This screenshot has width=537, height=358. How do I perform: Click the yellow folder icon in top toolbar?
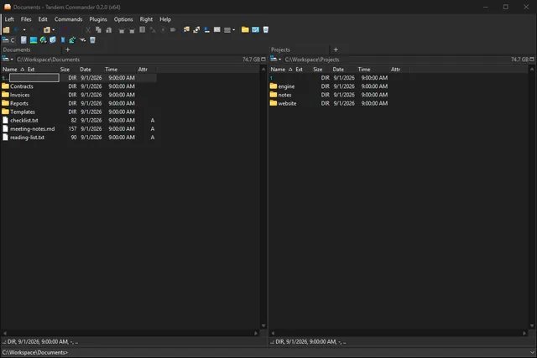[245, 30]
